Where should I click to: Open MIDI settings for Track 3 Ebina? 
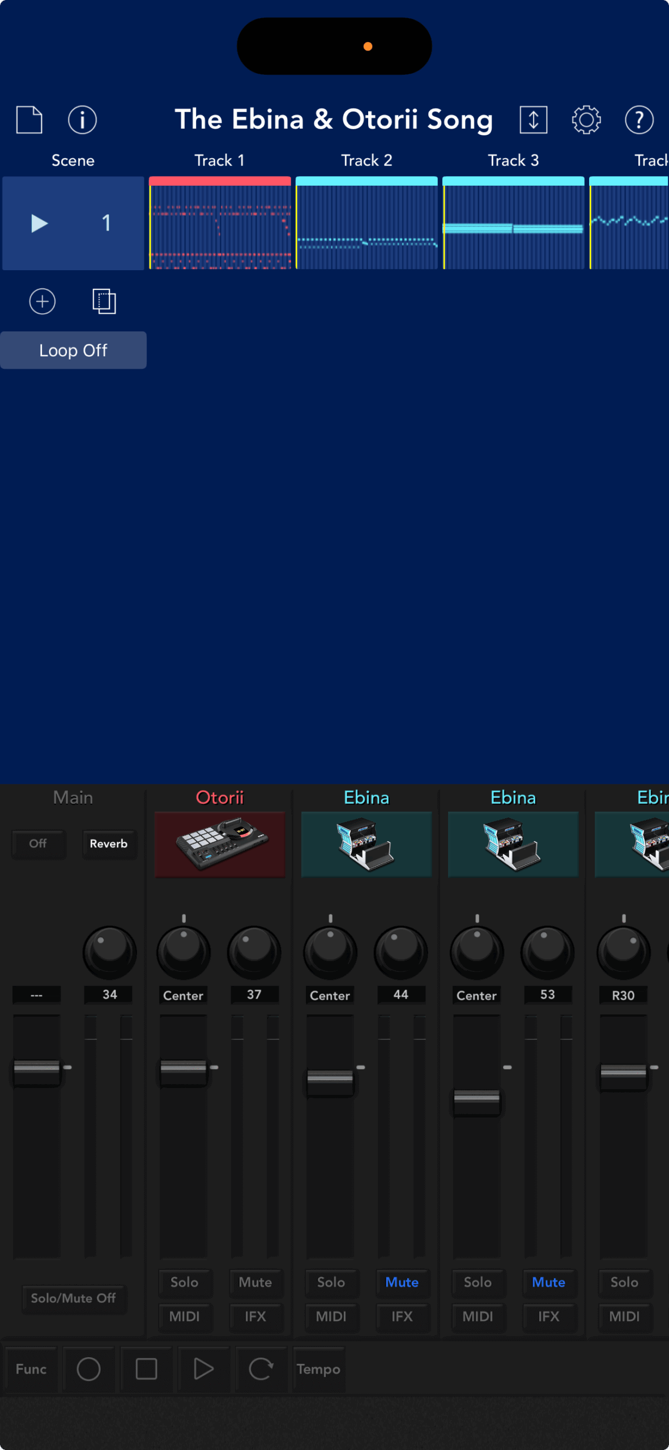click(x=478, y=1317)
